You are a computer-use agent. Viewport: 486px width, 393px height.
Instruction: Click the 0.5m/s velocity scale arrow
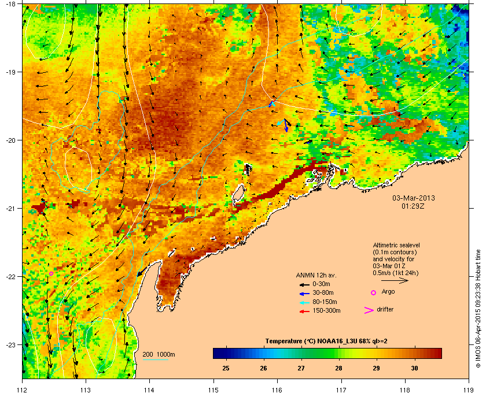click(x=395, y=280)
